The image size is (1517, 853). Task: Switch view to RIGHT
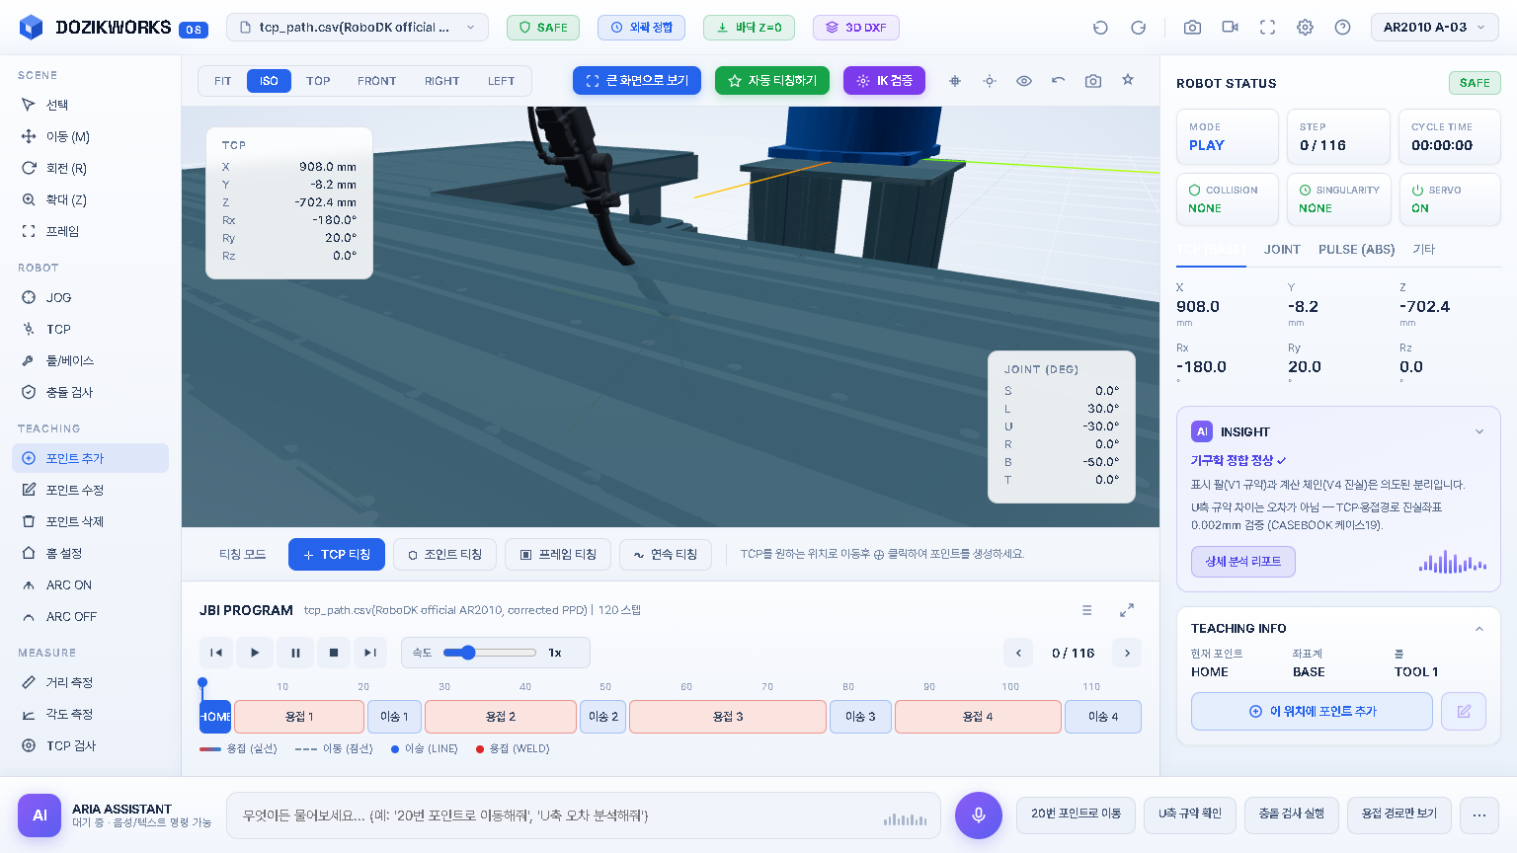[441, 81]
